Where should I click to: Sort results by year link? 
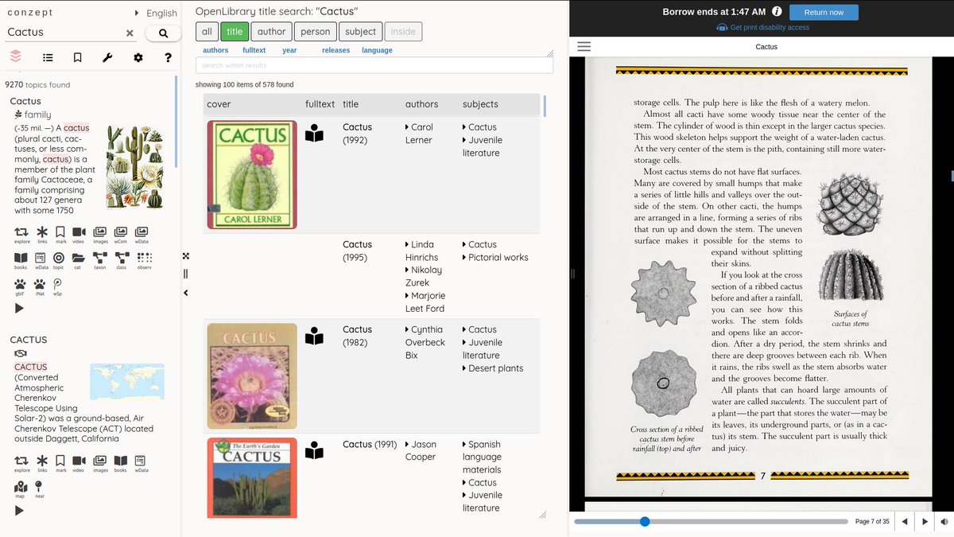[289, 50]
